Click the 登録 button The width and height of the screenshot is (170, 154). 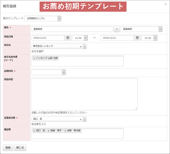tap(8, 148)
